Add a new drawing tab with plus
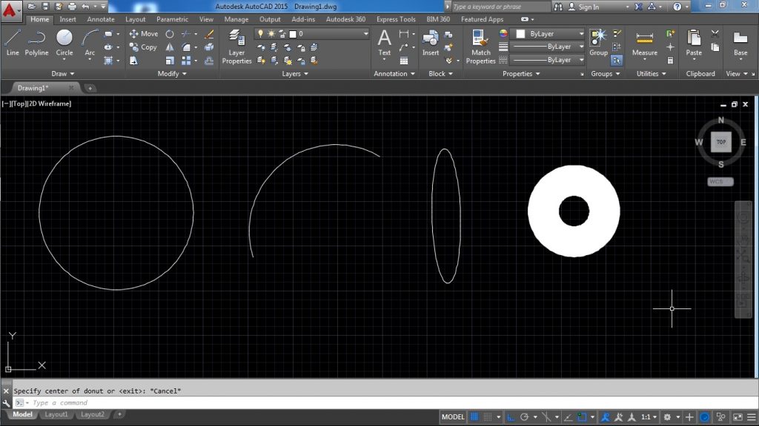The height and width of the screenshot is (426, 759). 90,89
